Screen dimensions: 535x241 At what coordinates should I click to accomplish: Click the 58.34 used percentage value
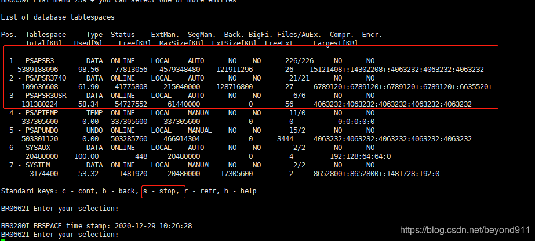click(x=88, y=104)
